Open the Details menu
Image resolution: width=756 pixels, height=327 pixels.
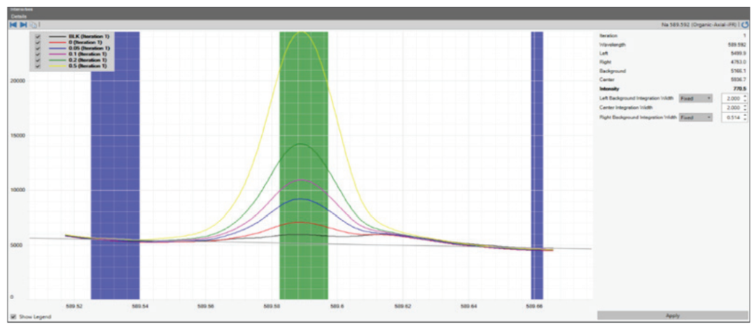18,16
